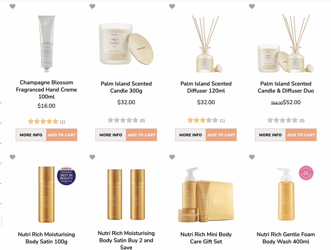Screen dimensions: 331x250
Task: Add Palm Island Scented Candle 300g to cart
Action: point(142,135)
